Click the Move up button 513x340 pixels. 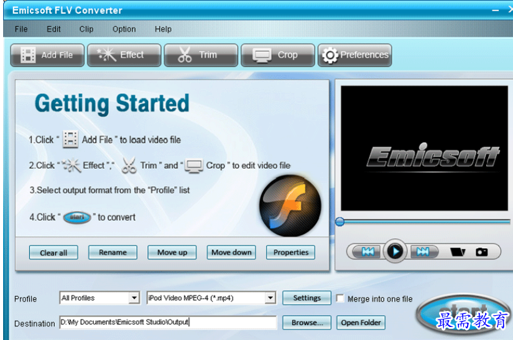click(172, 253)
